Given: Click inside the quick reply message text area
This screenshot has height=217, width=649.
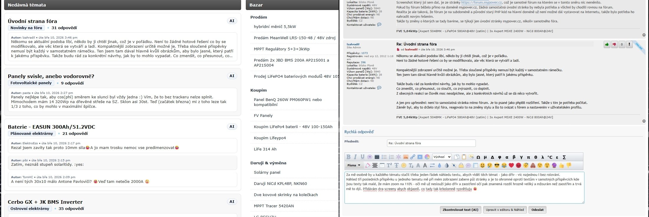Looking at the screenshot, I should (x=464, y=188).
